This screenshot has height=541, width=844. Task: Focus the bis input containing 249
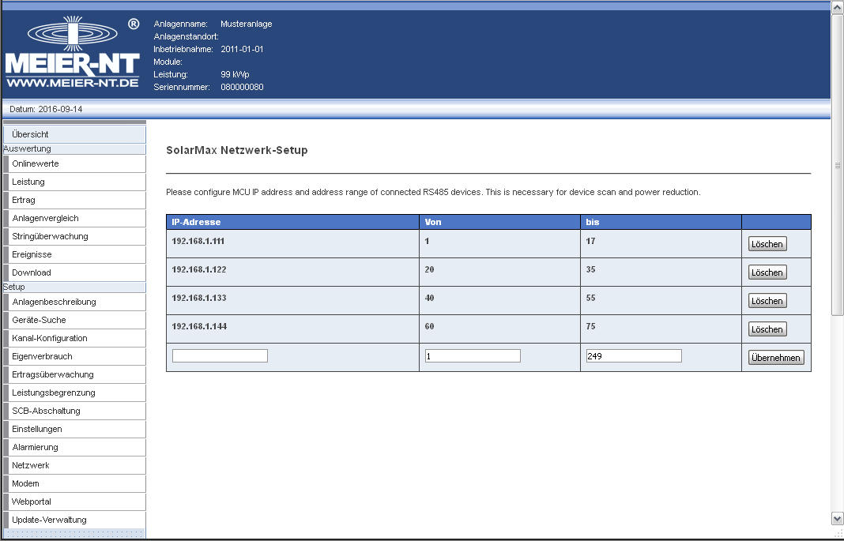[634, 355]
